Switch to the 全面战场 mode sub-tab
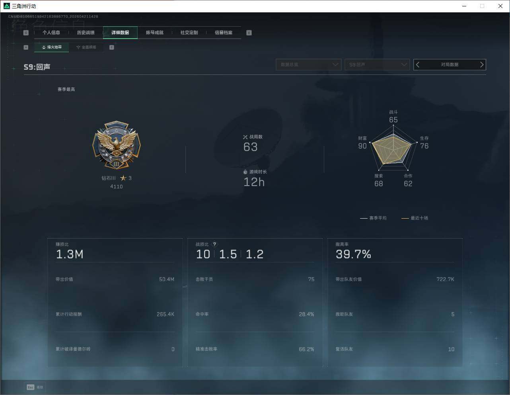 [86, 47]
